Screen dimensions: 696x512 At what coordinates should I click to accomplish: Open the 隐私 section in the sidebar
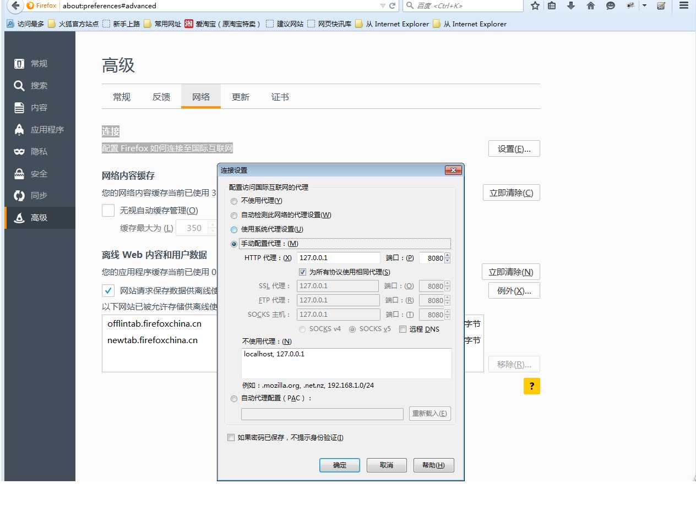[39, 152]
